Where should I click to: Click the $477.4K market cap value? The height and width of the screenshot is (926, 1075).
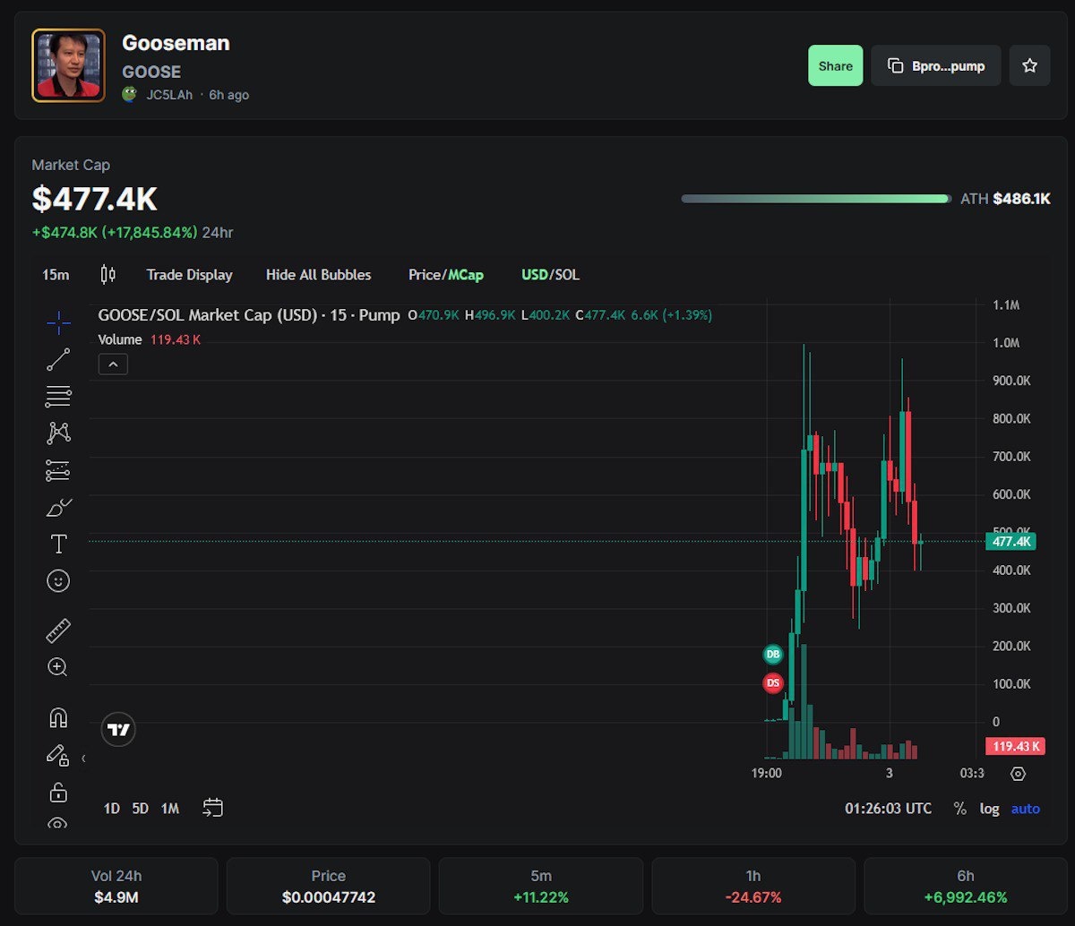pos(94,199)
